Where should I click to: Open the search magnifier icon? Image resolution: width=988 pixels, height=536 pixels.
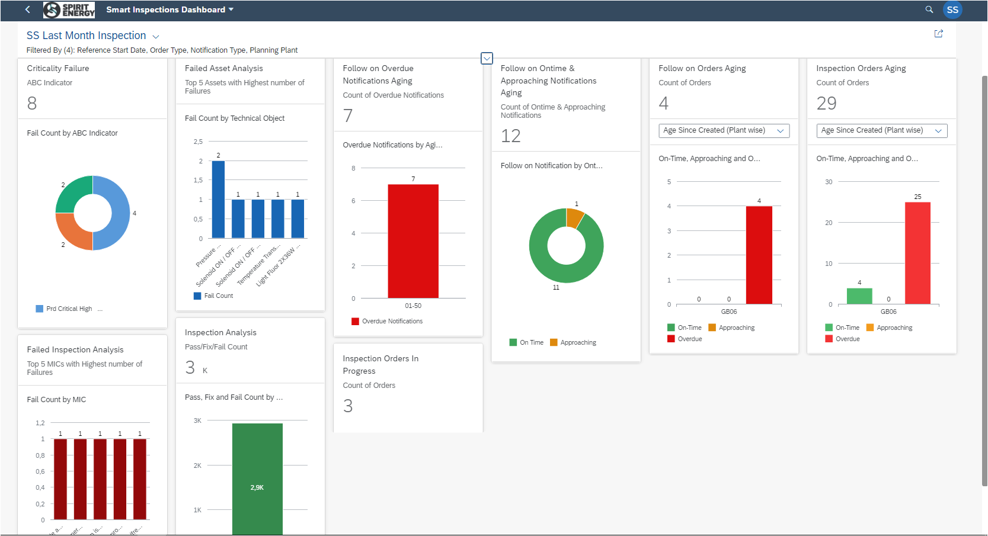pos(929,9)
